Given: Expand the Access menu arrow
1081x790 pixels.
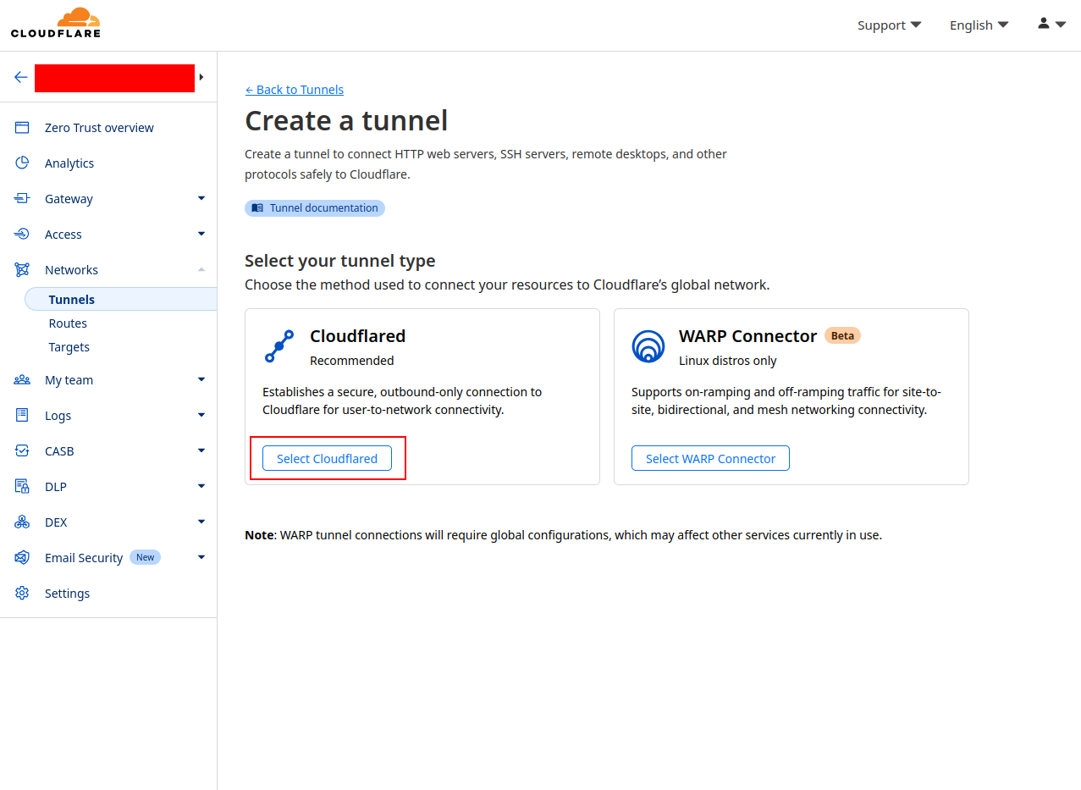Looking at the screenshot, I should 201,234.
